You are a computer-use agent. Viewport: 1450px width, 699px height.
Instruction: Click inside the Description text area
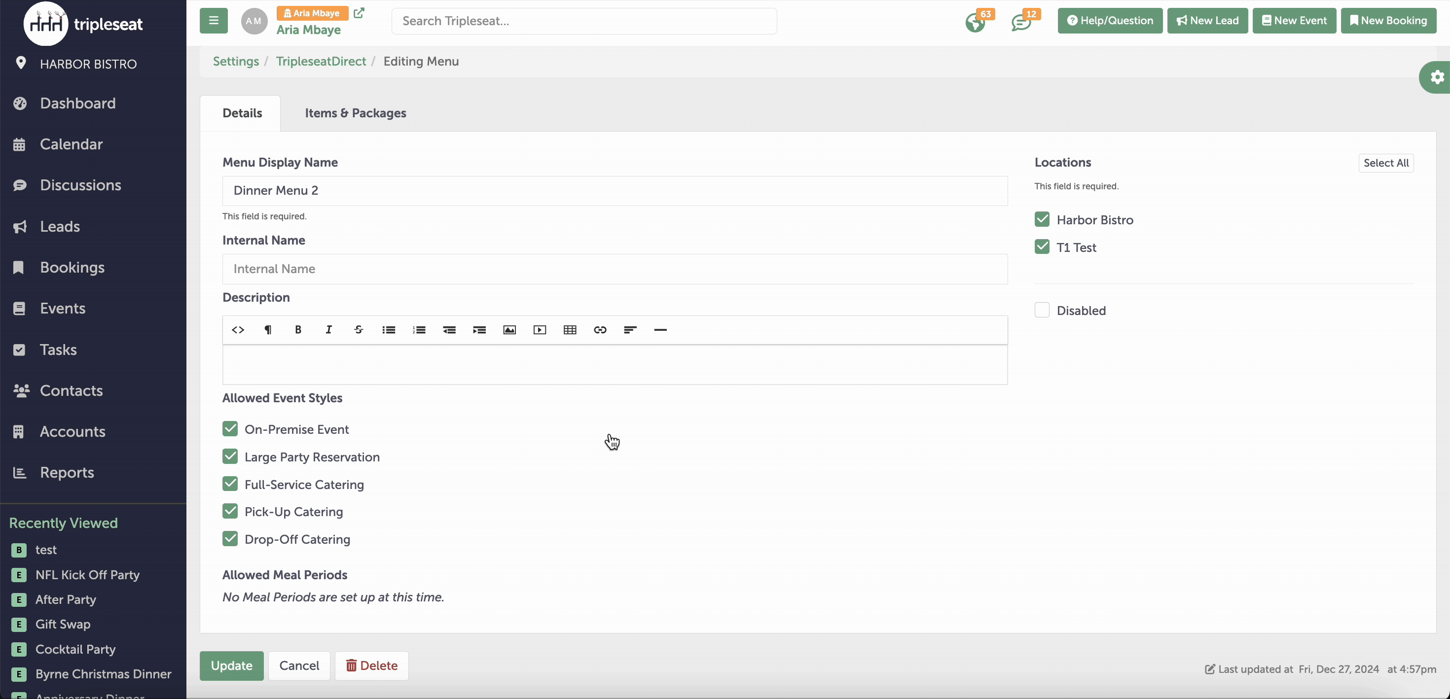point(615,365)
